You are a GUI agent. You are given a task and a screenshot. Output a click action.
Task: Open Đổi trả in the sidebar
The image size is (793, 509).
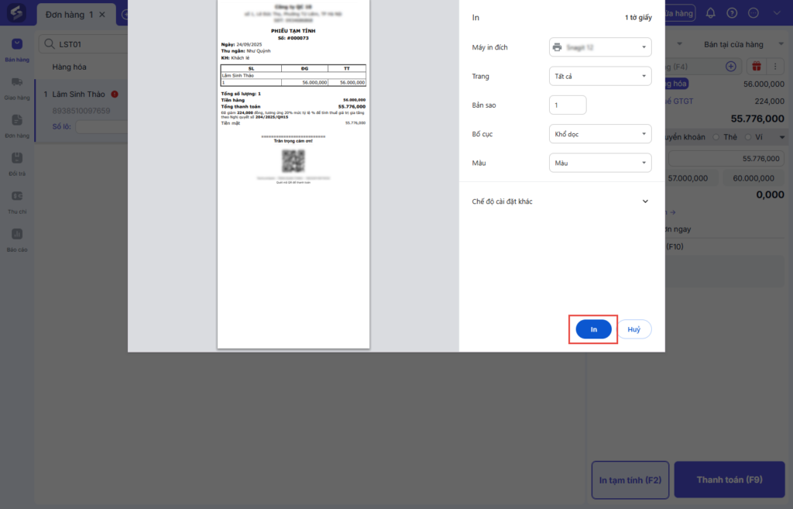[x=17, y=164]
